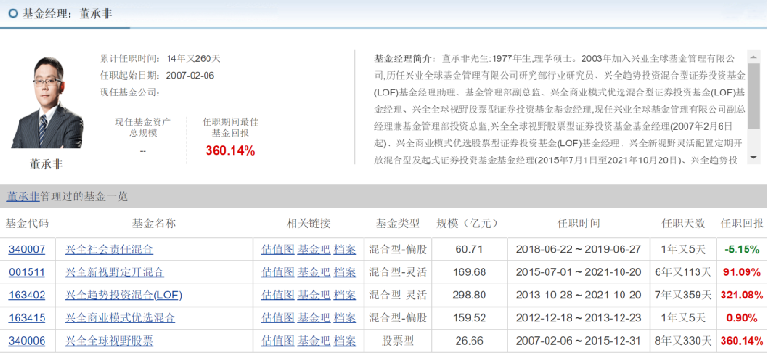Open fund 兴全新视野定开混合
The height and width of the screenshot is (353, 767).
115,272
